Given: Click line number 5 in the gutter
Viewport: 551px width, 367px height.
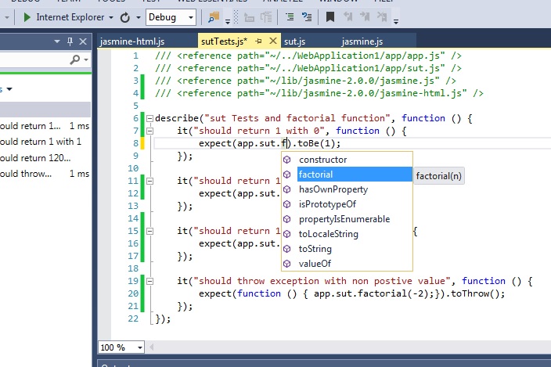Looking at the screenshot, I should click(135, 106).
